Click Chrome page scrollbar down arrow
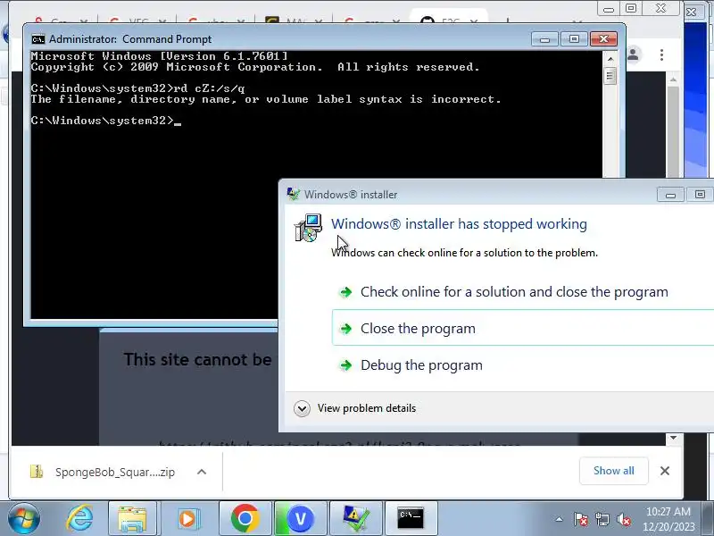The image size is (714, 536). point(674,438)
